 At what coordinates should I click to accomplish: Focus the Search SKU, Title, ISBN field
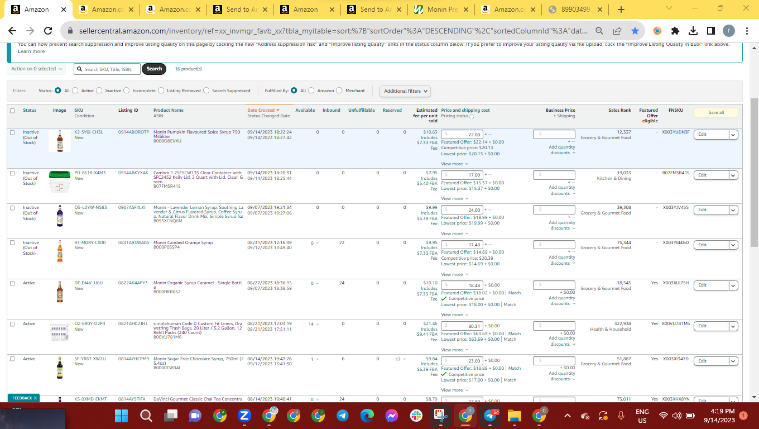tap(107, 69)
